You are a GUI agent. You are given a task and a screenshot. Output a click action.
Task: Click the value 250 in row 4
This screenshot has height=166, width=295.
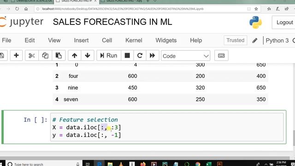coord(200,100)
